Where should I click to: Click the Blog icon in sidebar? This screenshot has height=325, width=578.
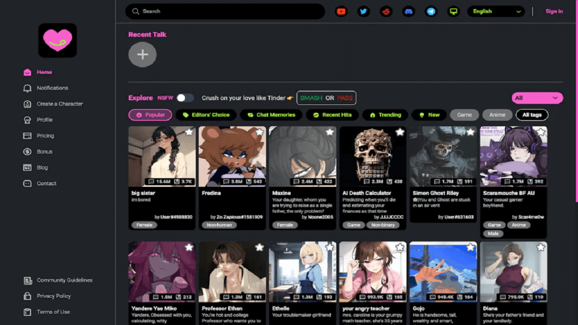pyautogui.click(x=28, y=167)
